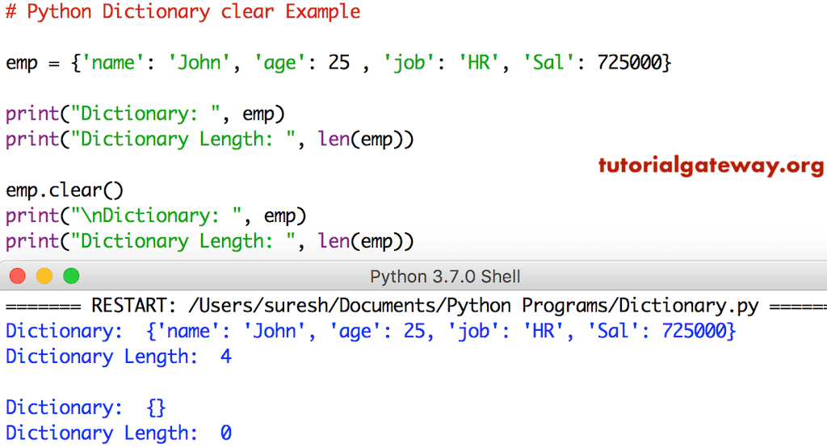Click the first print("Dictionary: ", emp) line
Screen dimensions: 827x447
click(145, 114)
